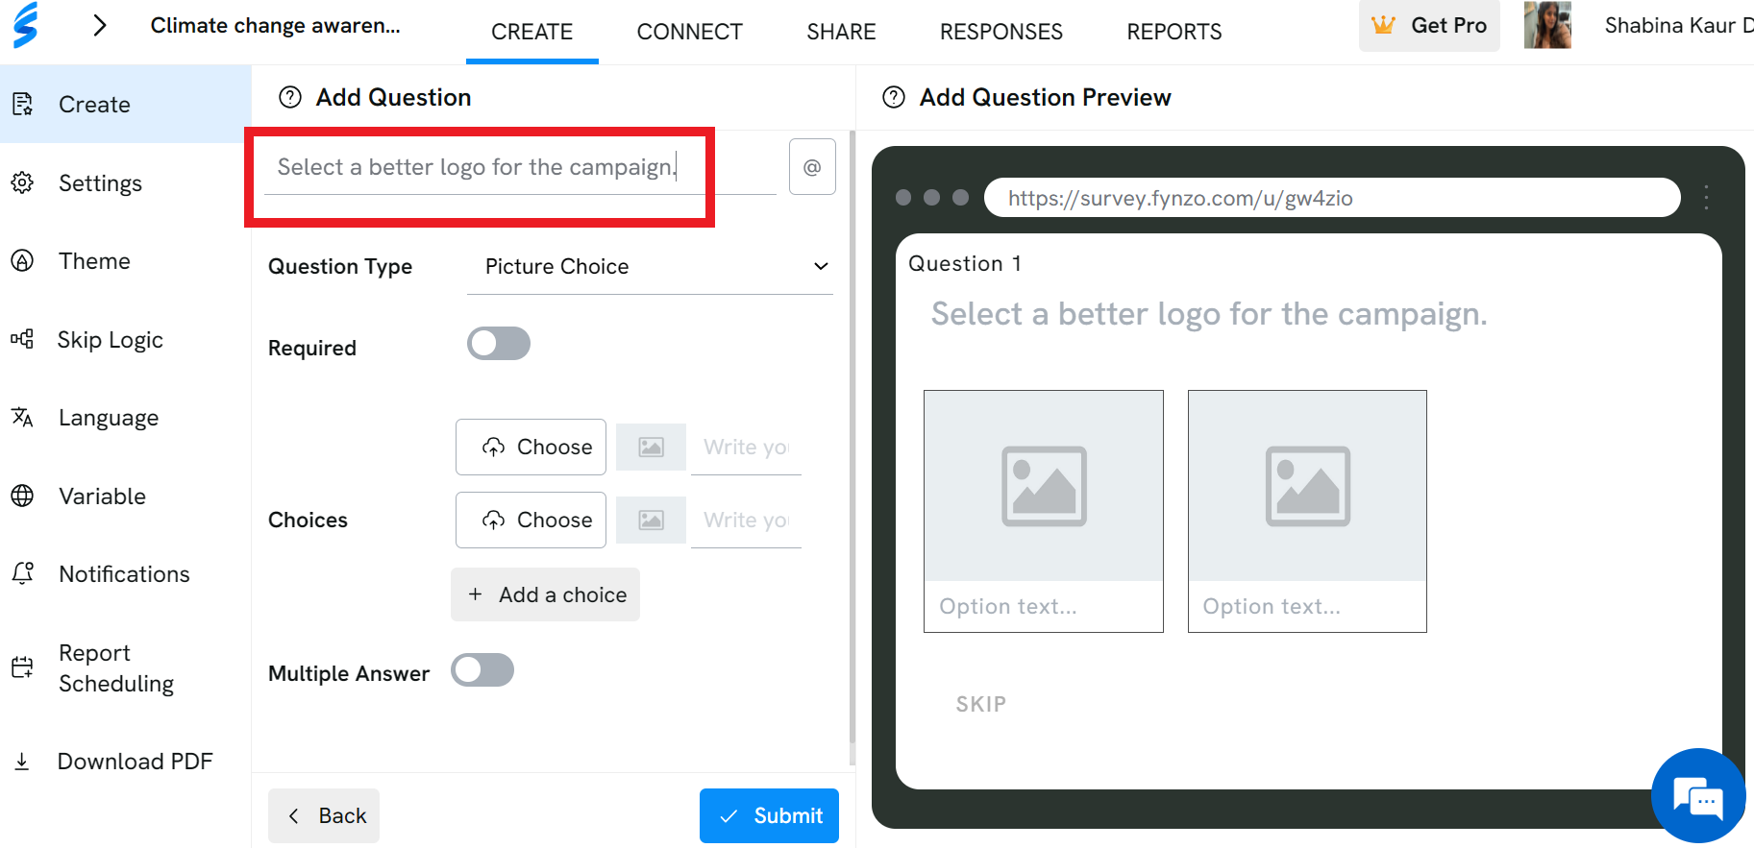Click the Add Question Preview help icon
Screen dimensions: 1754x848
894,97
